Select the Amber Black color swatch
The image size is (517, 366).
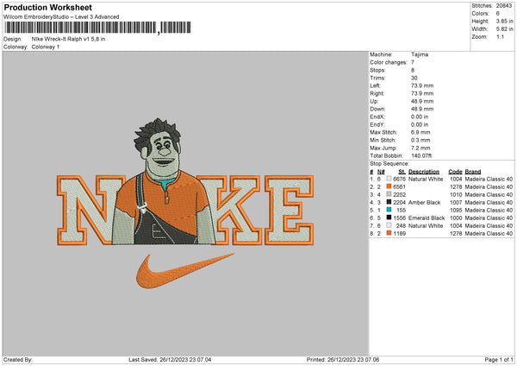[389, 202]
